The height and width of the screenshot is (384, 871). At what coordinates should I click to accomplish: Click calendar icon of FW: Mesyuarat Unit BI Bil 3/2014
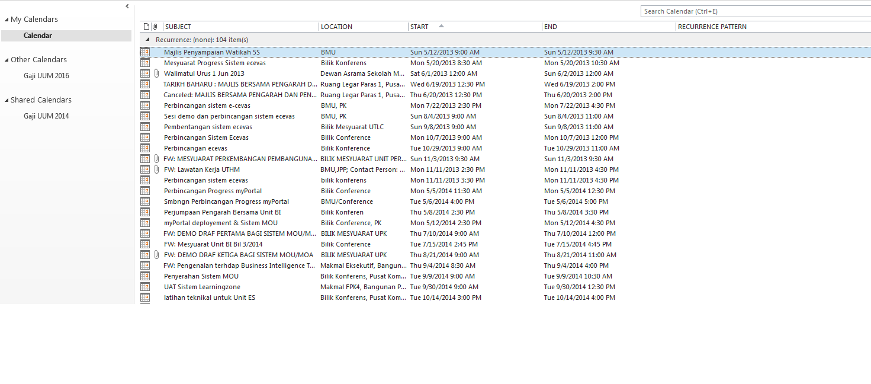click(145, 244)
